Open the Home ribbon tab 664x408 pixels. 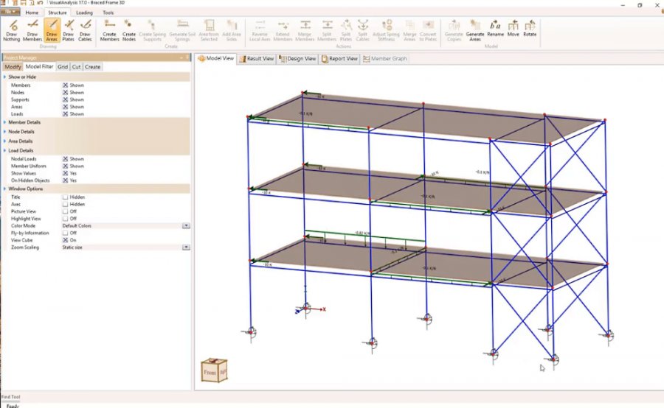[32, 13]
